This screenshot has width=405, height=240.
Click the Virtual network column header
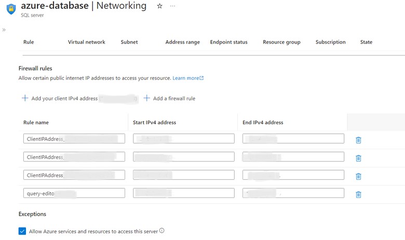[x=86, y=42]
